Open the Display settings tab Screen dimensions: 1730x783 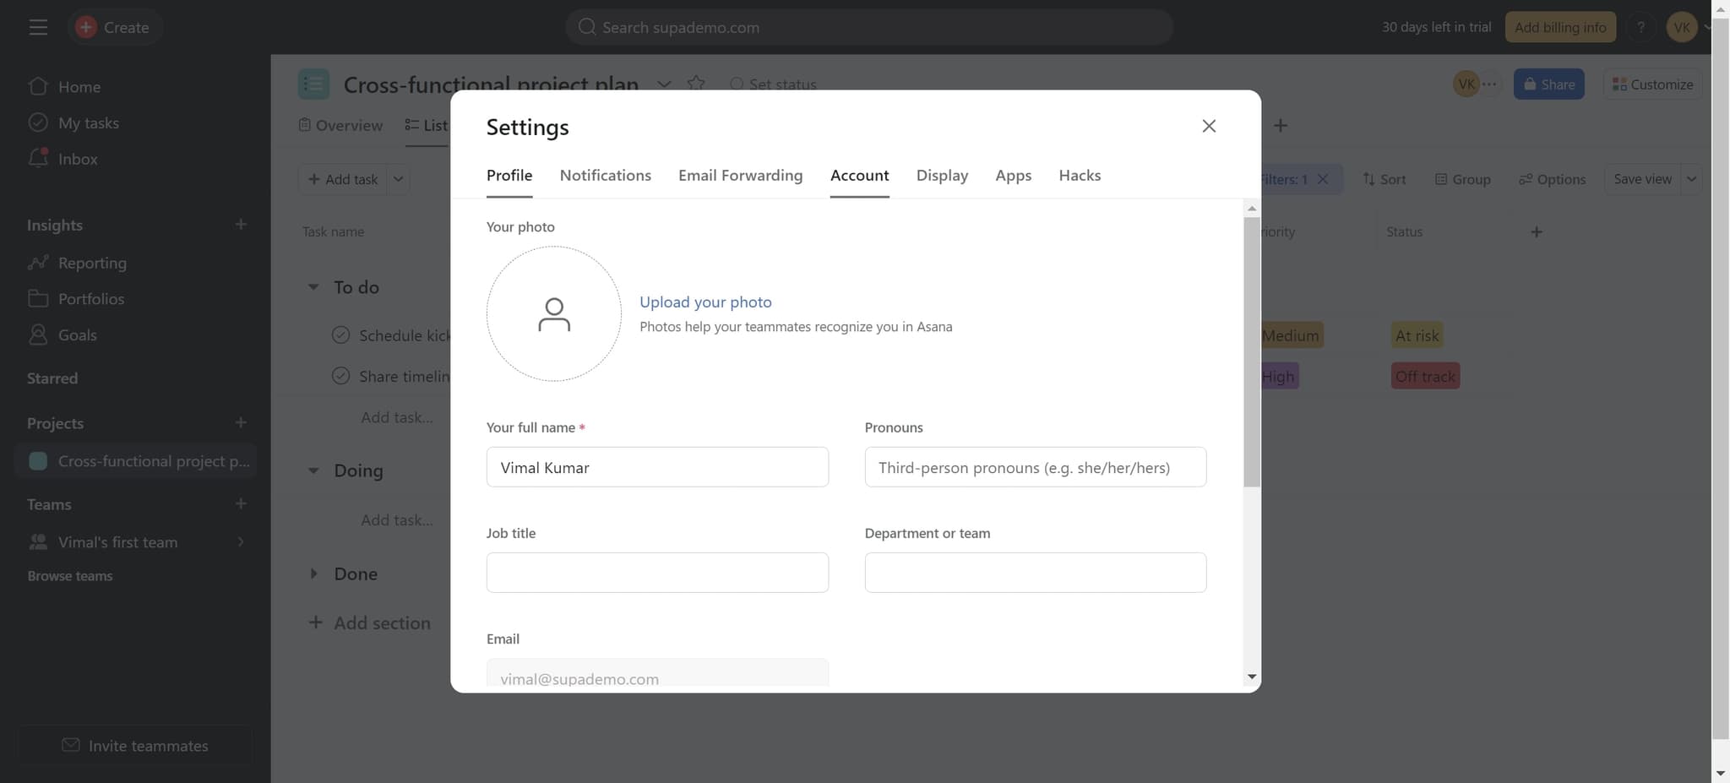942,176
